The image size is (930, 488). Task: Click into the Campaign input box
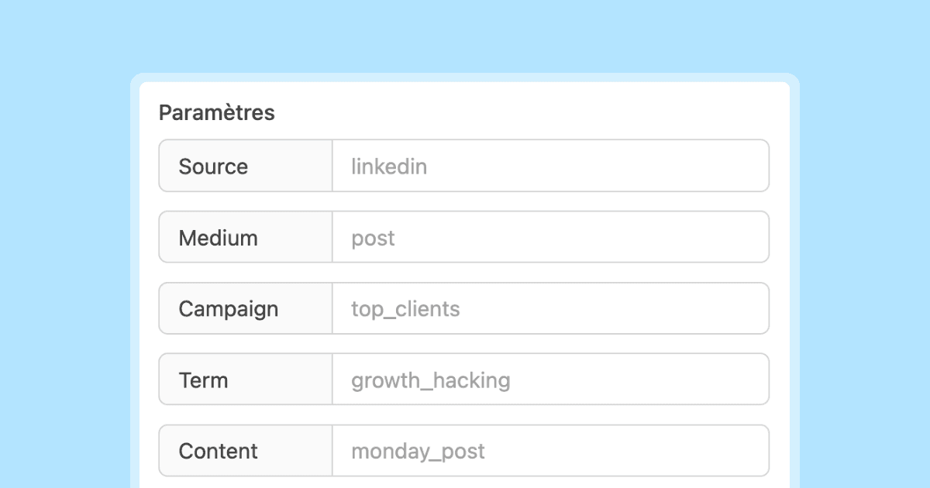550,308
